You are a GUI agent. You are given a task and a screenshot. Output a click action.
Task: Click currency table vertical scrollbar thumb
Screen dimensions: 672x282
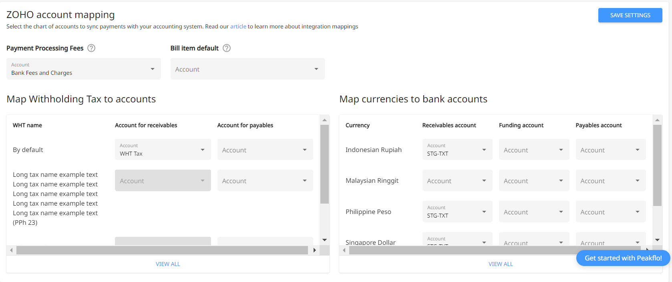(657, 165)
